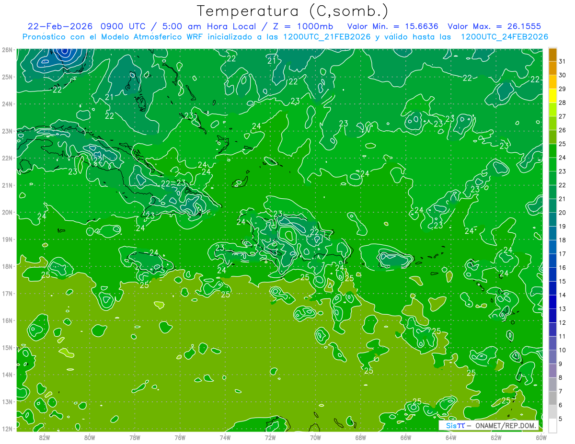This screenshot has width=575, height=444.
Task: Click the "23N" latitude axis label
Action: pyautogui.click(x=7, y=131)
